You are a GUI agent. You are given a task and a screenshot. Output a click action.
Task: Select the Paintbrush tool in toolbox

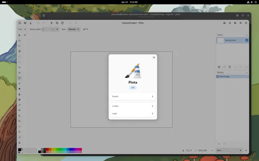[20, 78]
